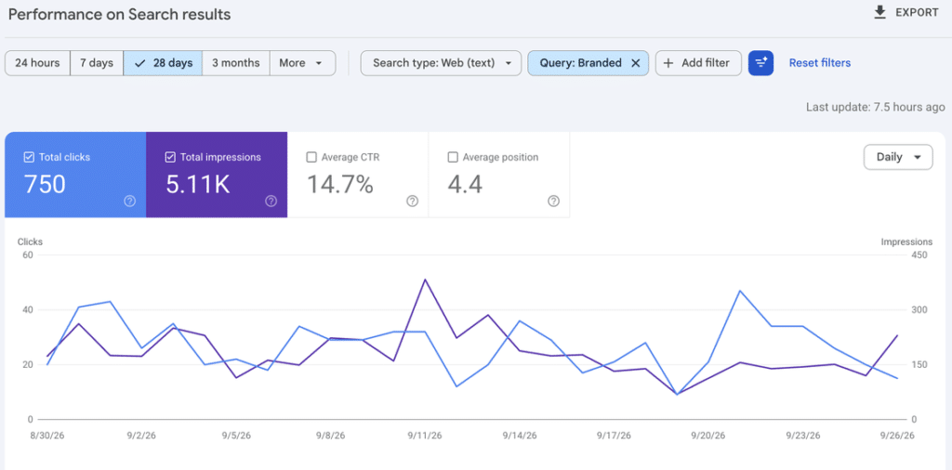Viewport: 952px width, 470px height.
Task: Click the Last update: 7.5 hours ago text
Action: 876,108
